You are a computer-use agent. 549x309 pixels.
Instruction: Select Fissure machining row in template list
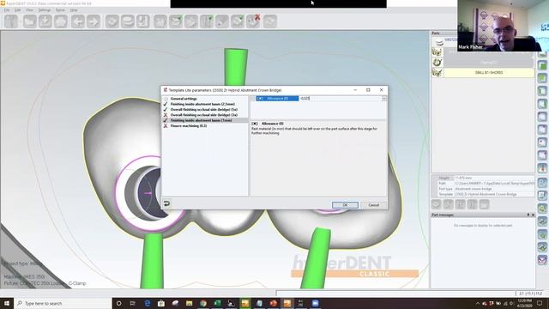[189, 126]
